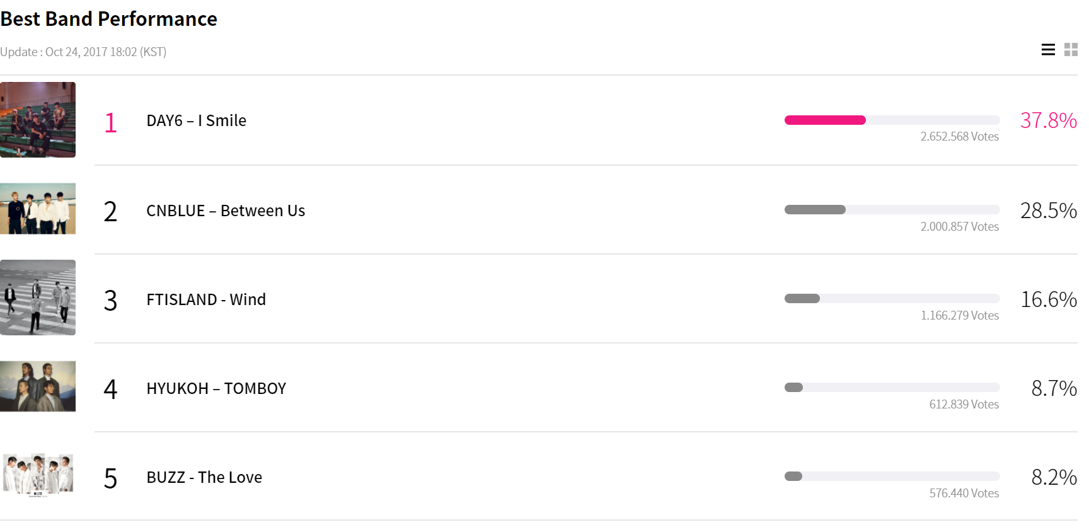The image size is (1089, 532).
Task: Open DAY6 album thumbnail
Action: pos(38,120)
